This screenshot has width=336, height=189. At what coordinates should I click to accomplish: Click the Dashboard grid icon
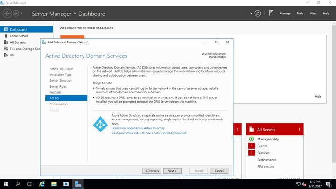(x=6, y=29)
